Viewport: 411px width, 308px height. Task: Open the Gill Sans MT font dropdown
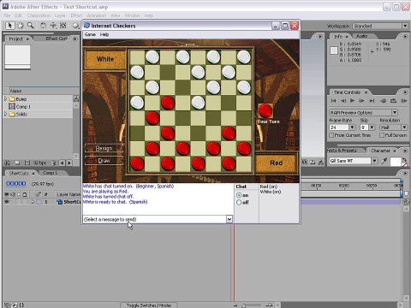[x=375, y=161]
